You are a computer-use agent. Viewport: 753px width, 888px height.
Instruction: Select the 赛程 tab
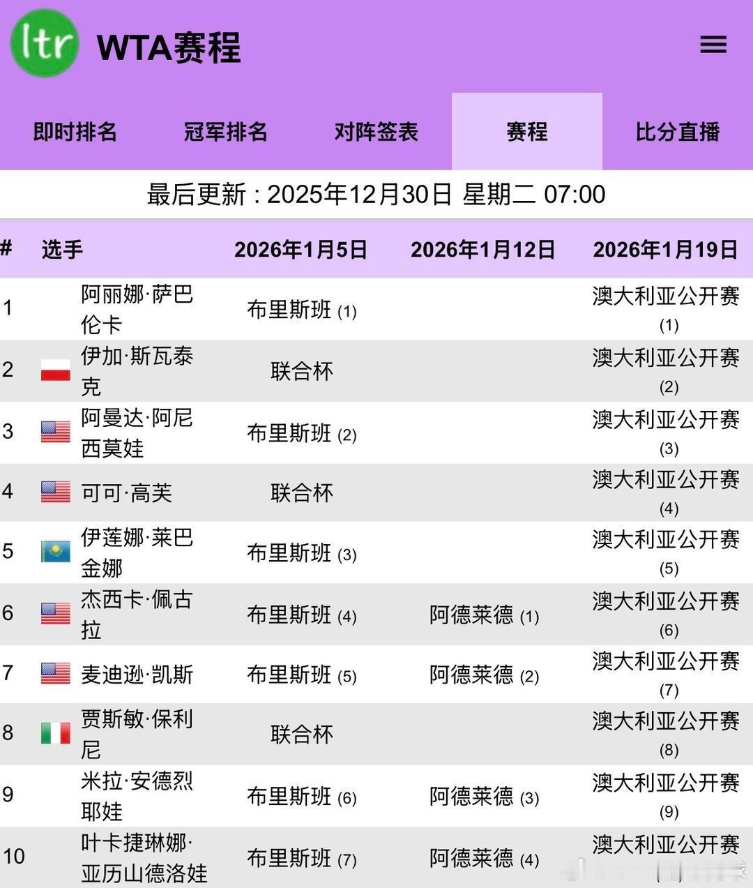coord(527,131)
